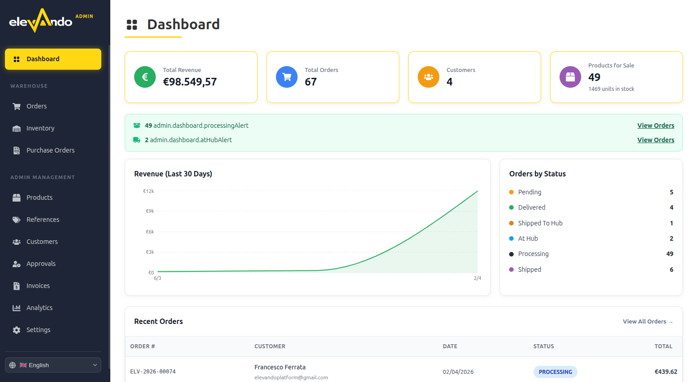691x382 pixels.
Task: Click the elevandoplatform@gmail.com email
Action: pyautogui.click(x=291, y=378)
